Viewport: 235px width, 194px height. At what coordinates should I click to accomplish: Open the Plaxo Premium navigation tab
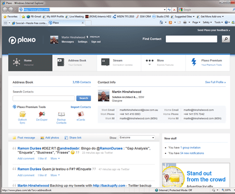tap(208, 63)
